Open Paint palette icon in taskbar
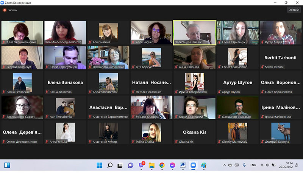This screenshot has height=178, width=303. click(203, 165)
